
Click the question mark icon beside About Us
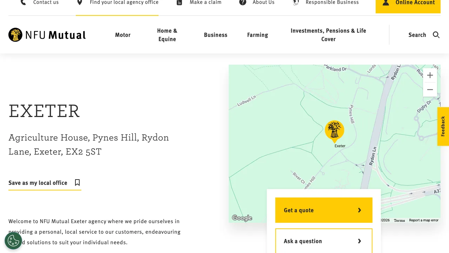point(242,2)
